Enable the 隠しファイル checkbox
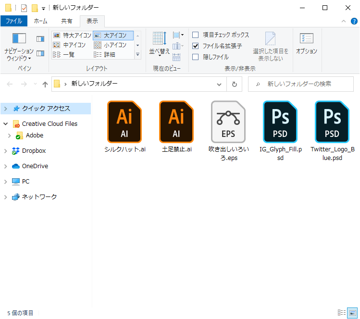Screen dimensions: 360x319 [196, 57]
